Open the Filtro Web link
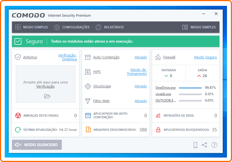 (x=101, y=101)
